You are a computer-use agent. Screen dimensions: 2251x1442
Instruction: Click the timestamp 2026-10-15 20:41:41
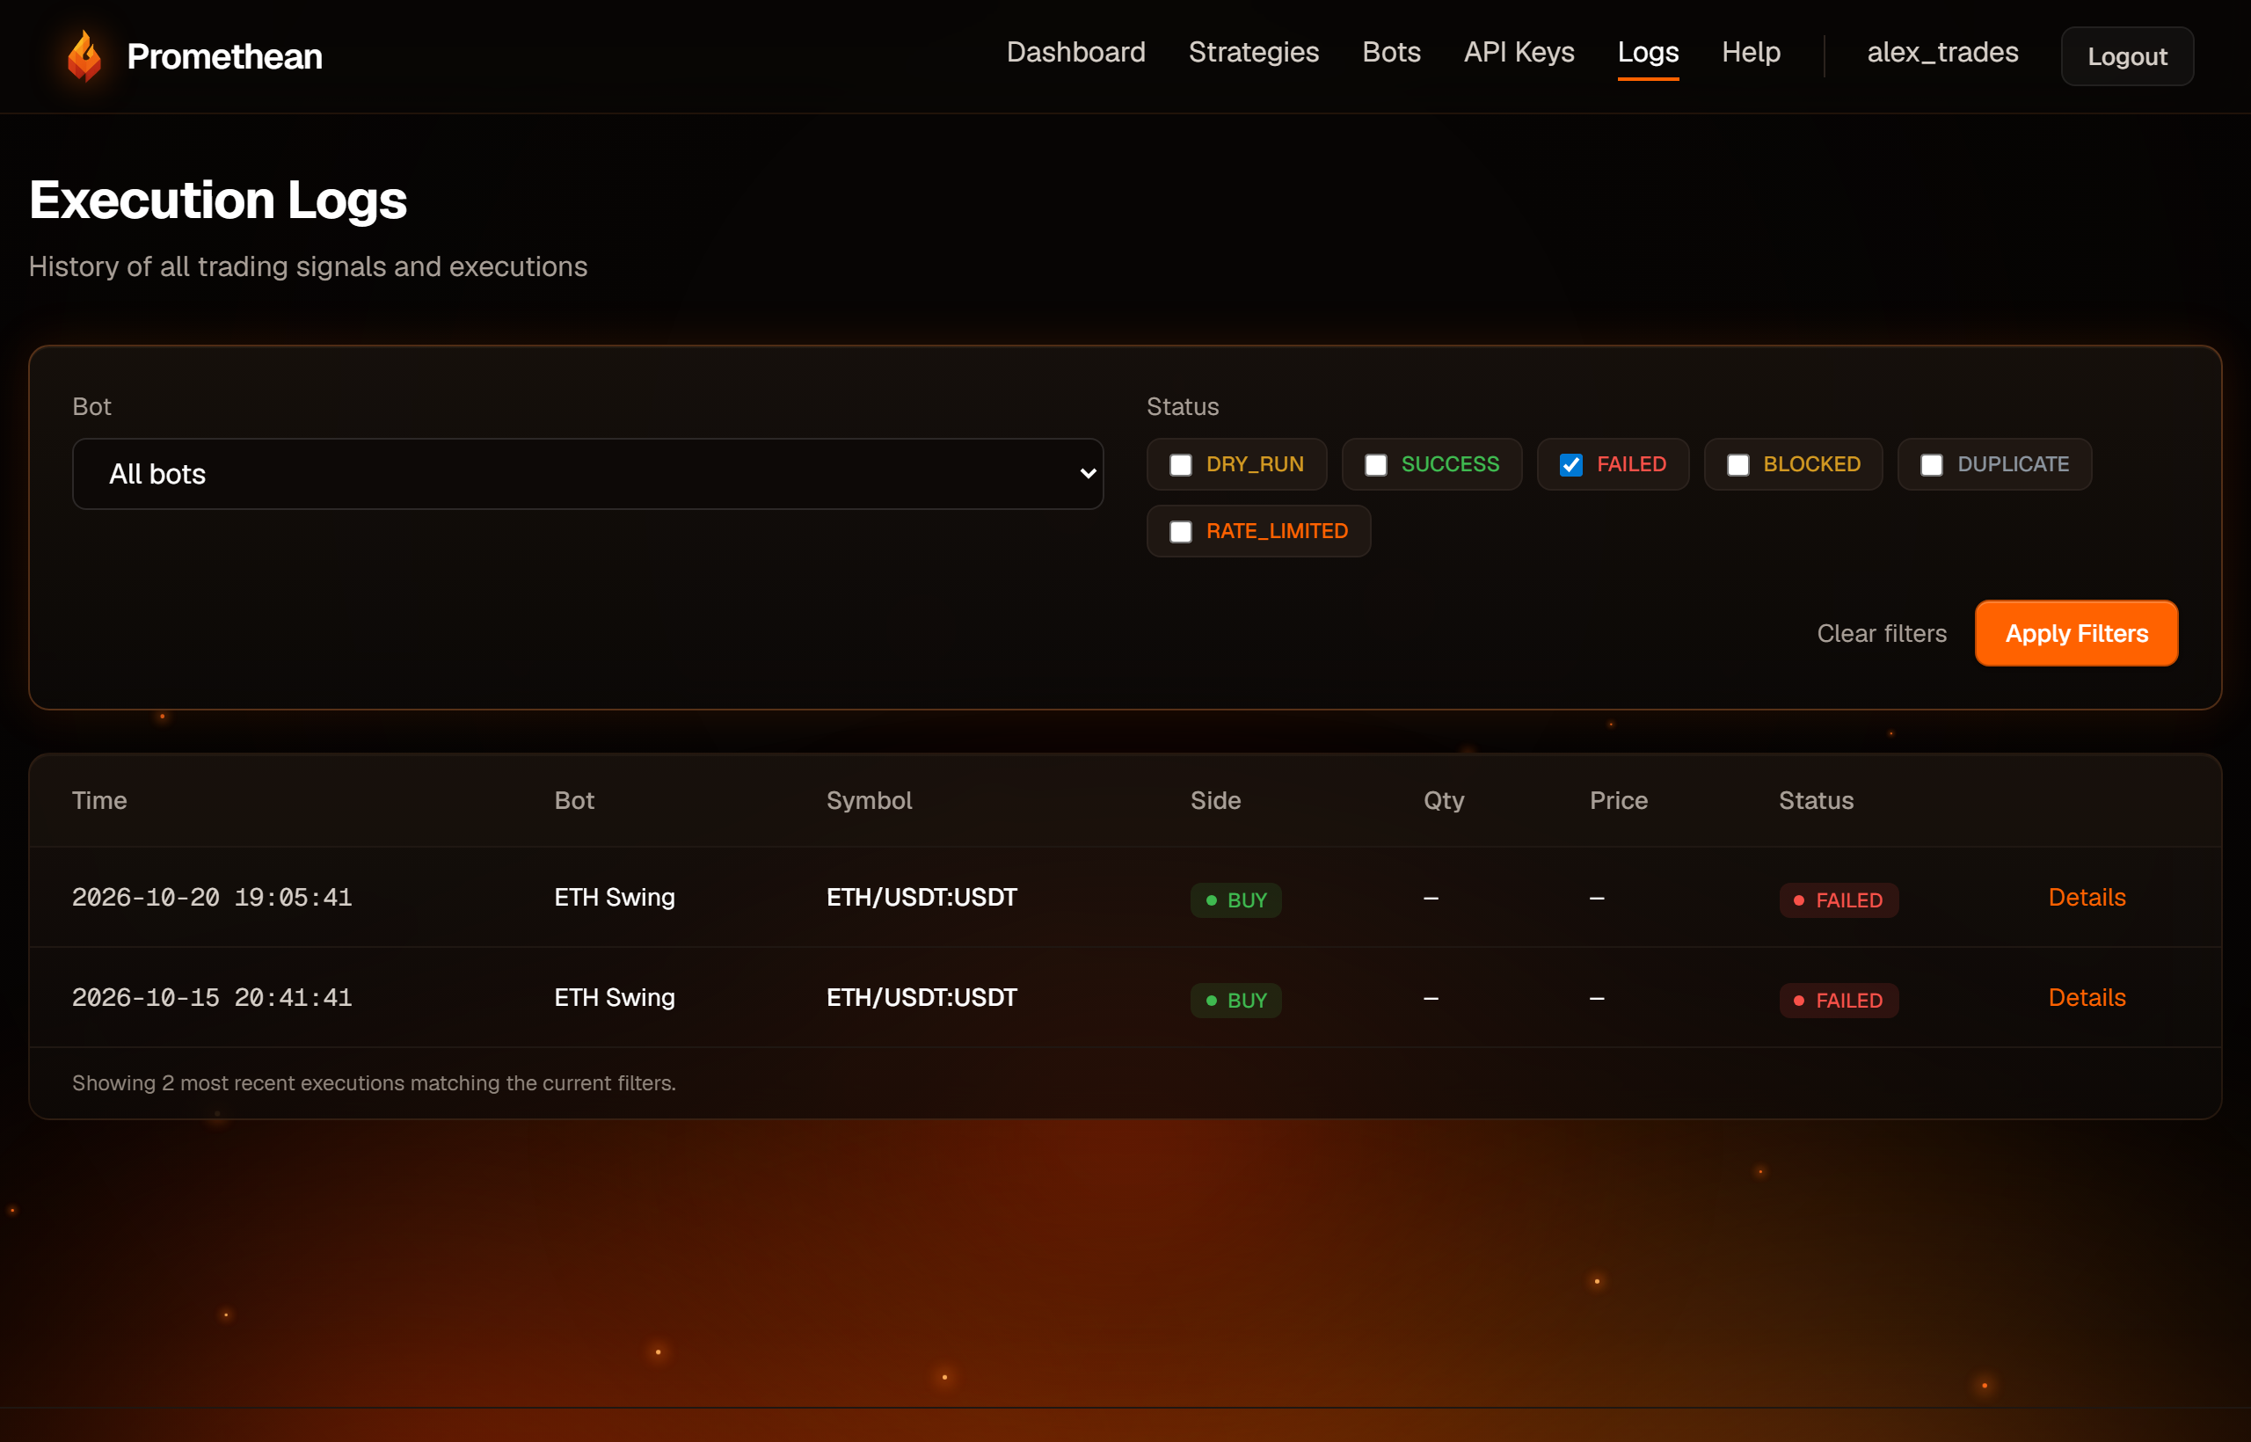click(213, 997)
